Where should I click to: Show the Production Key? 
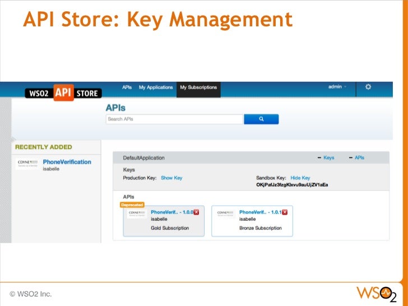pyautogui.click(x=171, y=178)
